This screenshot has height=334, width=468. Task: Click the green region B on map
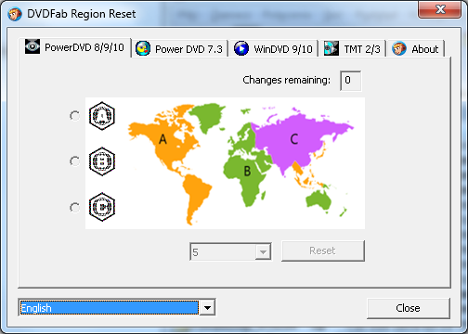pyautogui.click(x=247, y=171)
